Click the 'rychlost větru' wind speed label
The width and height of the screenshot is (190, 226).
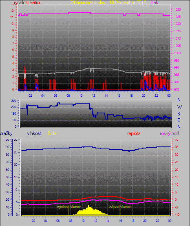[x=27, y=2]
